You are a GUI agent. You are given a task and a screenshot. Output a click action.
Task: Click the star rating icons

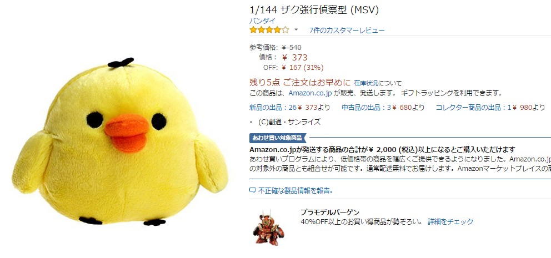click(269, 30)
